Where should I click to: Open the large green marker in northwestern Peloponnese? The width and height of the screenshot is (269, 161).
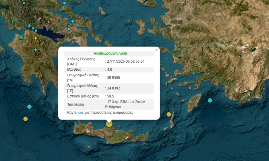point(21,37)
